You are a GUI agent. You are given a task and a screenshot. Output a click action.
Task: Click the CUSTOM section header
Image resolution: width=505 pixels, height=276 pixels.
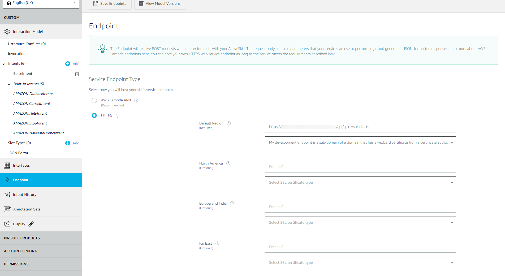[41, 18]
